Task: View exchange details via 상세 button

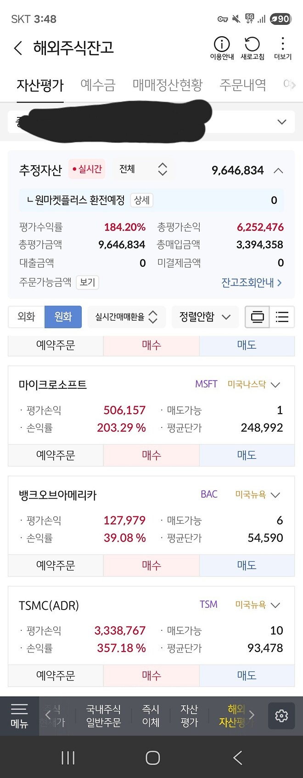Action: point(141,200)
